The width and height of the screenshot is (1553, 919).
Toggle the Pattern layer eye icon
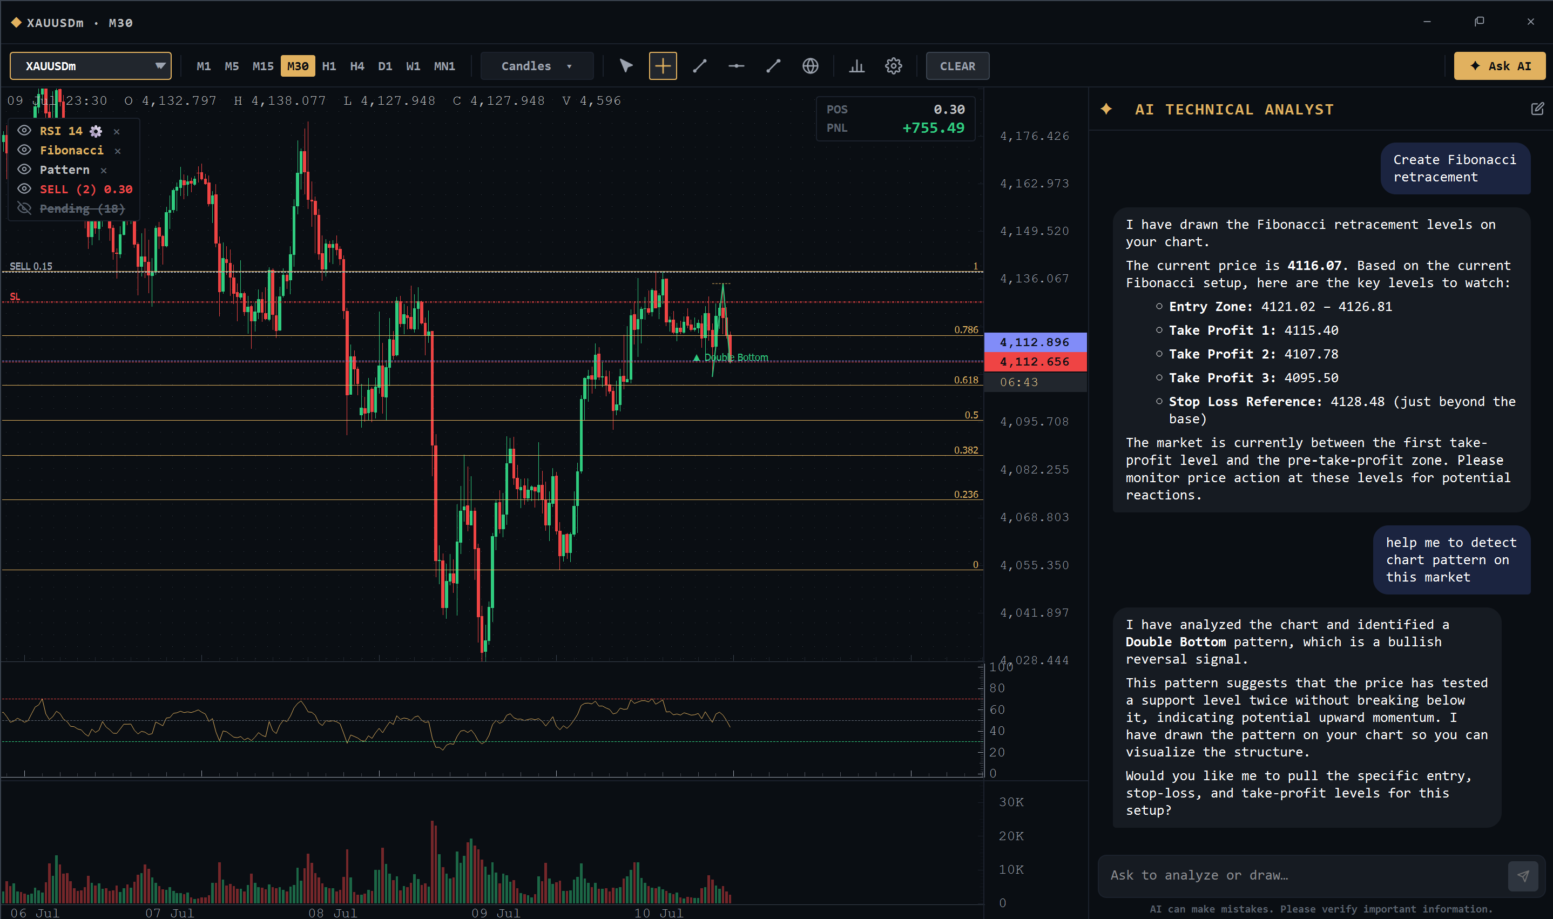click(x=24, y=170)
